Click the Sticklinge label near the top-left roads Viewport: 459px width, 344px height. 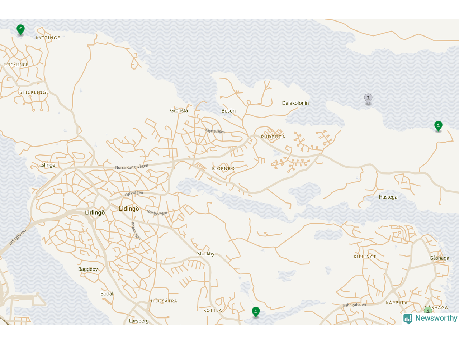16,64
